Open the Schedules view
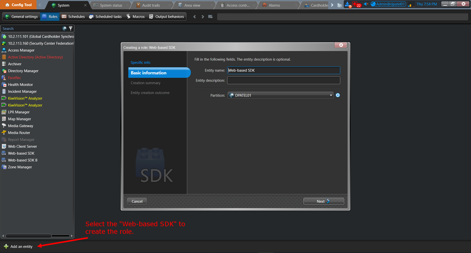The width and height of the screenshot is (471, 253). click(x=73, y=16)
